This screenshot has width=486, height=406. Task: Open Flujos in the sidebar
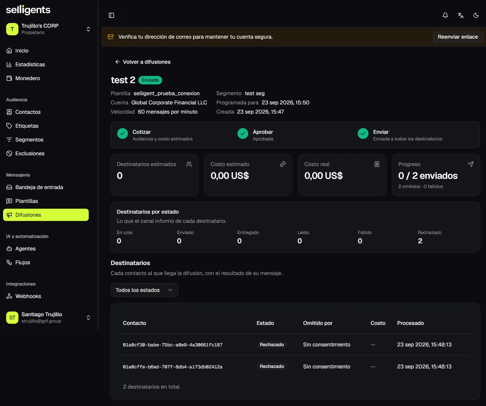pos(46,262)
